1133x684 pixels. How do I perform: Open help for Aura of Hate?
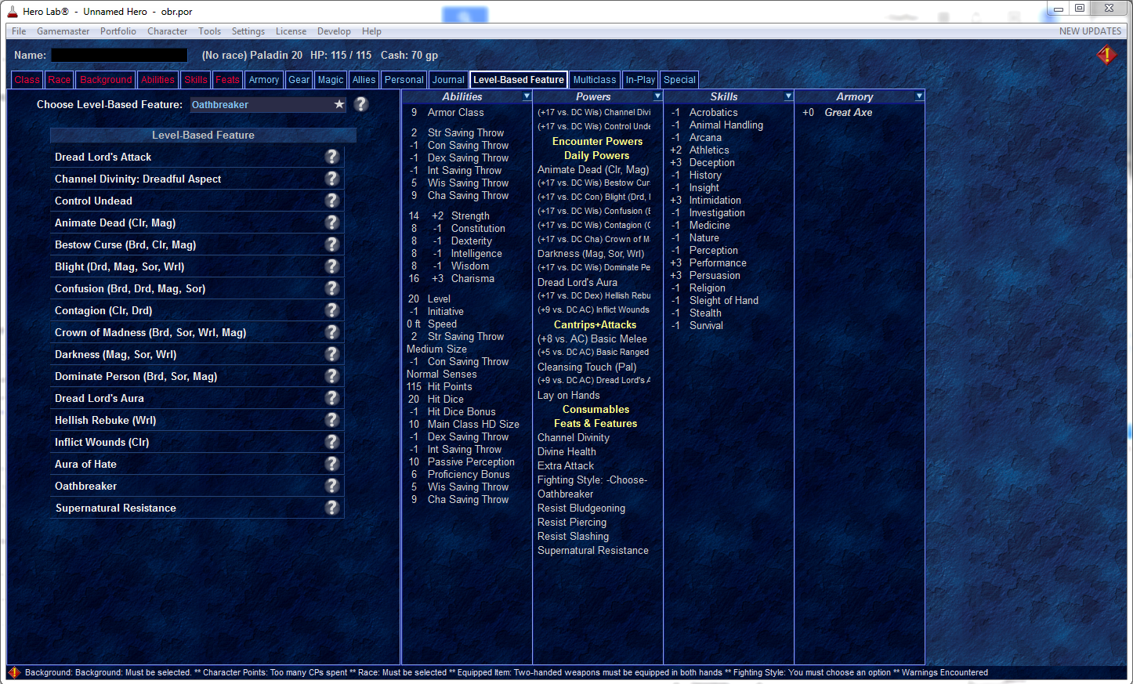332,464
